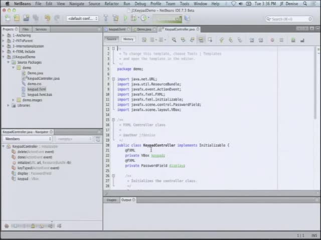Image resolution: width=321 pixels, height=240 pixels.
Task: Click Previous Bookmark icon
Action: tap(222, 40)
